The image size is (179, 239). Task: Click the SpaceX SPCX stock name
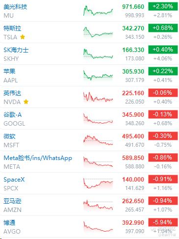(x=14, y=180)
